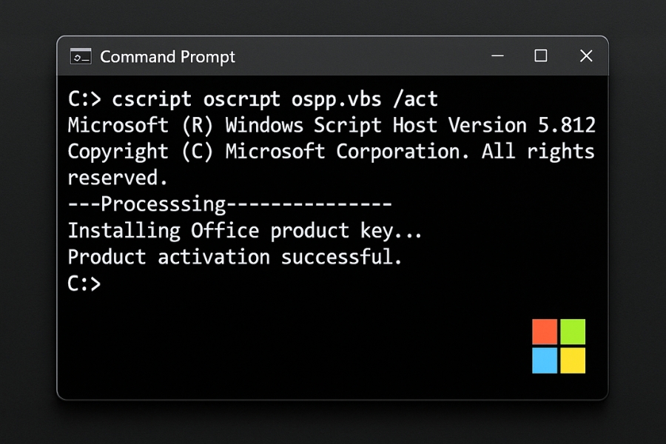Click the Command Prompt terminal icon

pos(81,56)
